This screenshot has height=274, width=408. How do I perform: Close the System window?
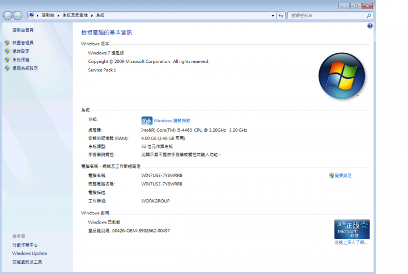[367, 6]
